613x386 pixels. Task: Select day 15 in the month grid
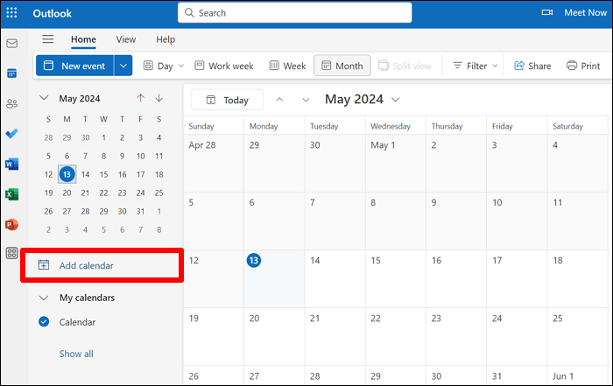click(396, 279)
